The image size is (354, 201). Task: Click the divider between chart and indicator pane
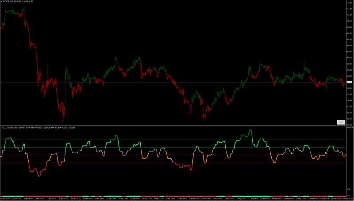(173, 125)
